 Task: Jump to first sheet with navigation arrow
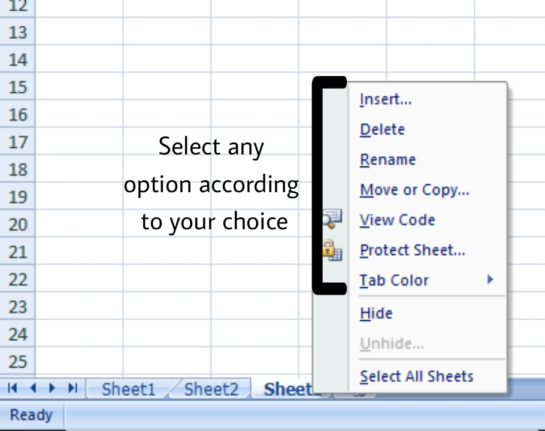point(13,388)
